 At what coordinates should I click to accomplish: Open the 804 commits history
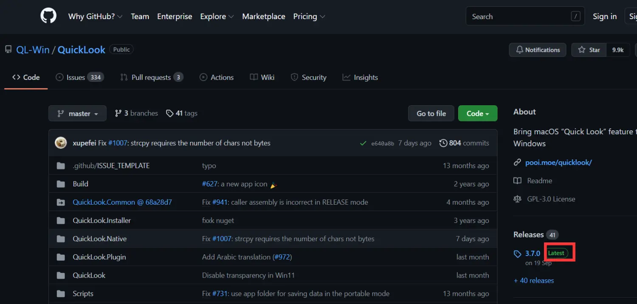pyautogui.click(x=464, y=143)
